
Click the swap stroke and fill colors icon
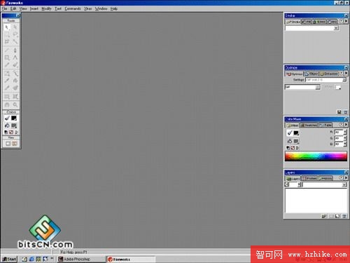click(16, 133)
